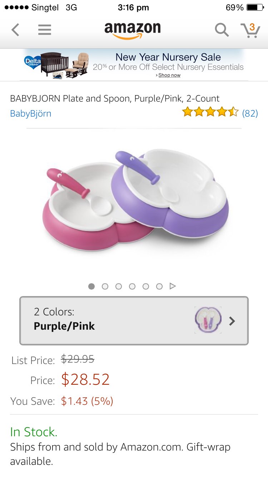Select the first image dot
The image size is (268, 477).
click(91, 286)
